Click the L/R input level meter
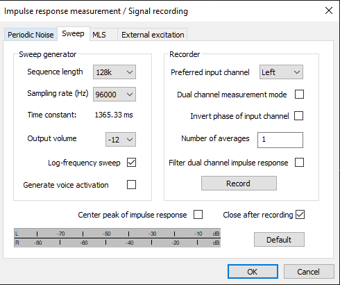 [117, 238]
